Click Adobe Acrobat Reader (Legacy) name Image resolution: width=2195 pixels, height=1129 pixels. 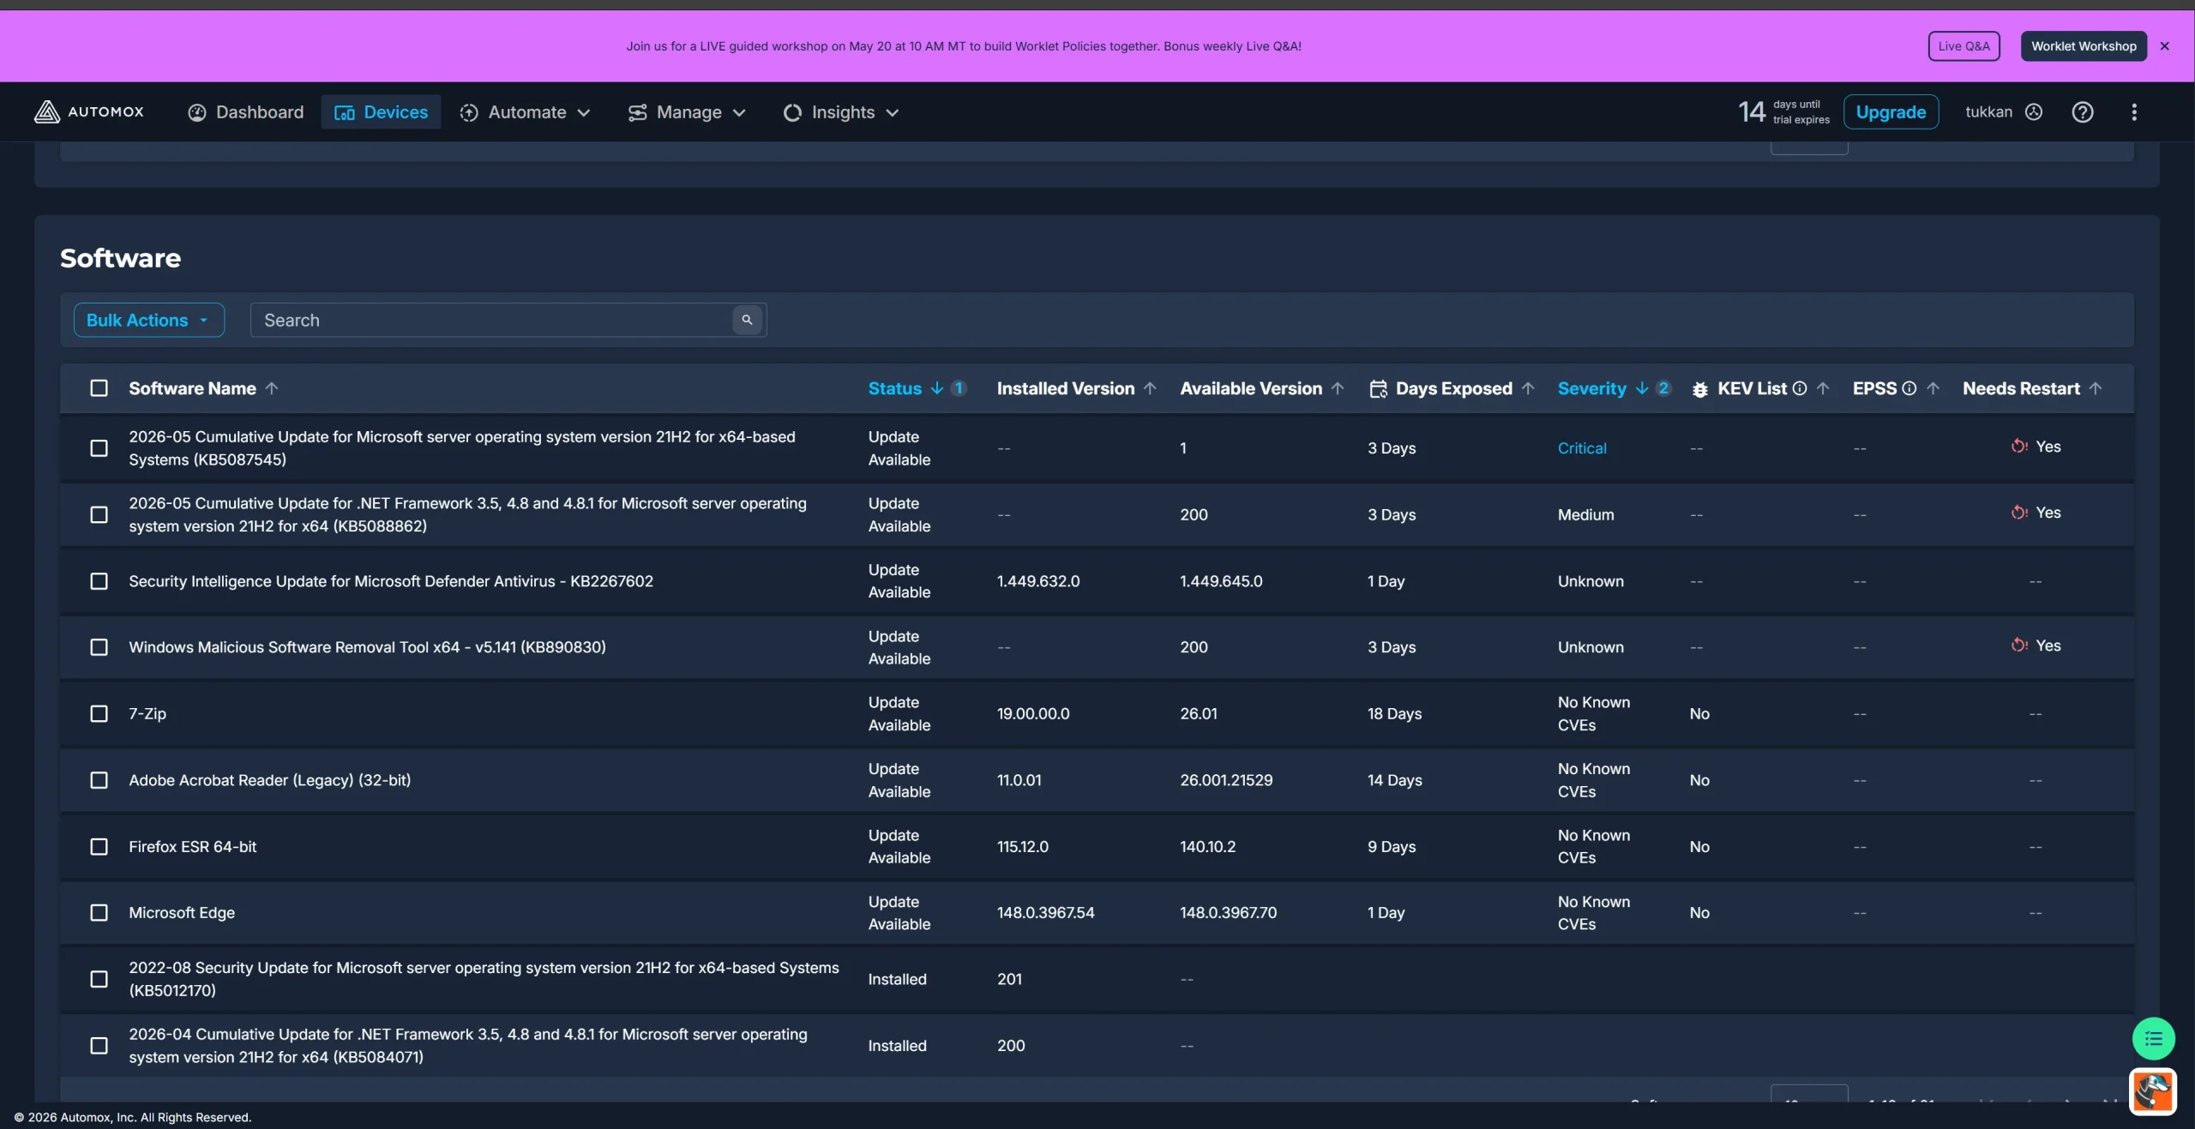pyautogui.click(x=270, y=780)
